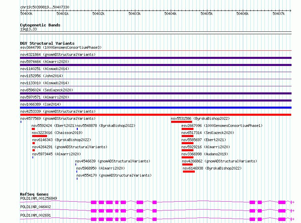Viewport: 301px width, 223px height.
Task: Click the 50402k ruler label
Action: point(98,14)
